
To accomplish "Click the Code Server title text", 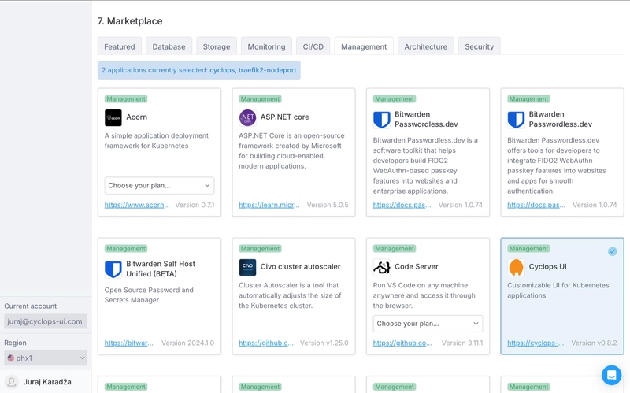I will tap(417, 267).
